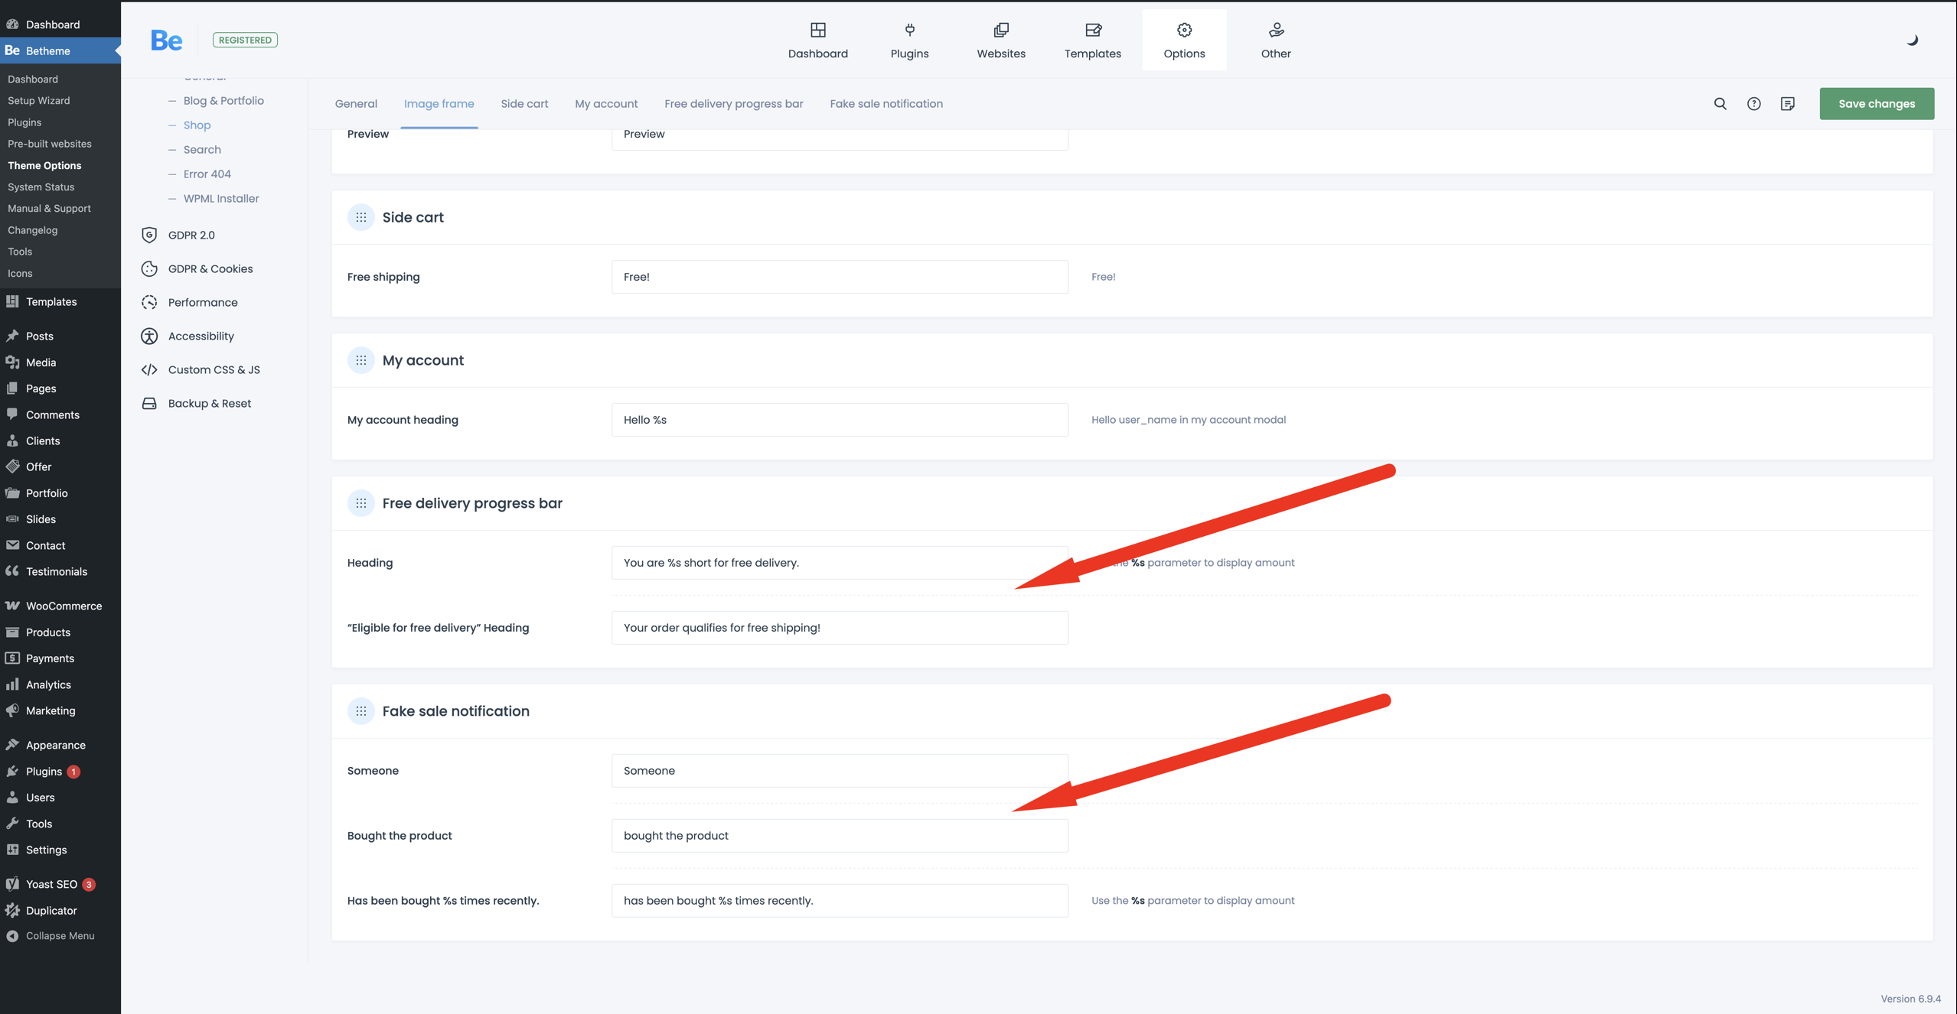Viewport: 1957px width, 1014px height.
Task: Switch to Free delivery progress bar tab
Action: [x=733, y=104]
